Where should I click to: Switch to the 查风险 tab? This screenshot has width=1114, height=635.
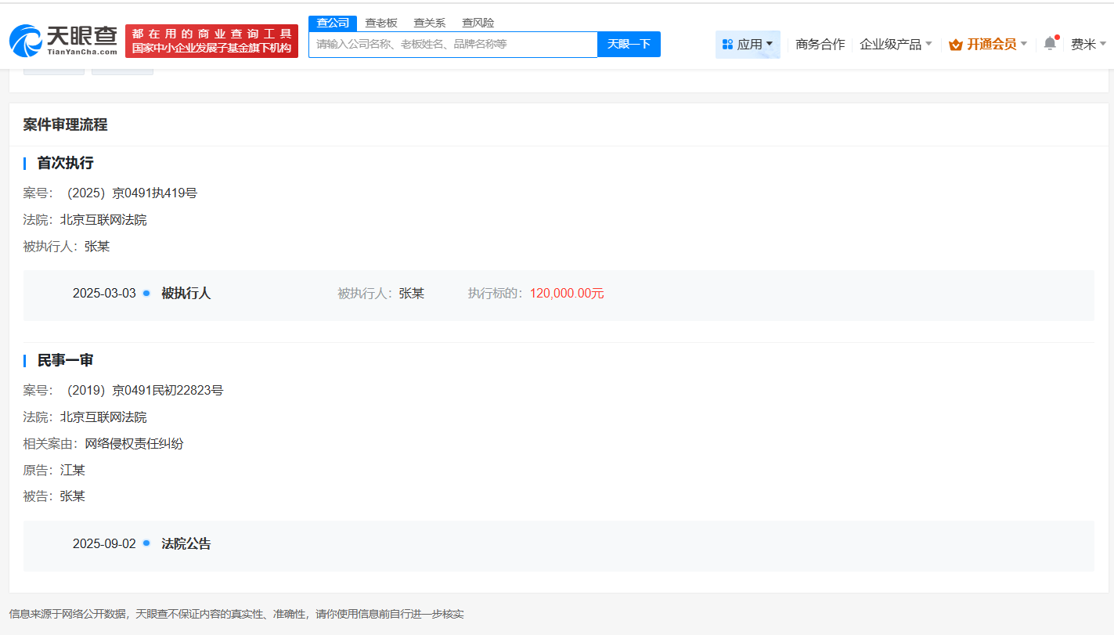click(478, 23)
